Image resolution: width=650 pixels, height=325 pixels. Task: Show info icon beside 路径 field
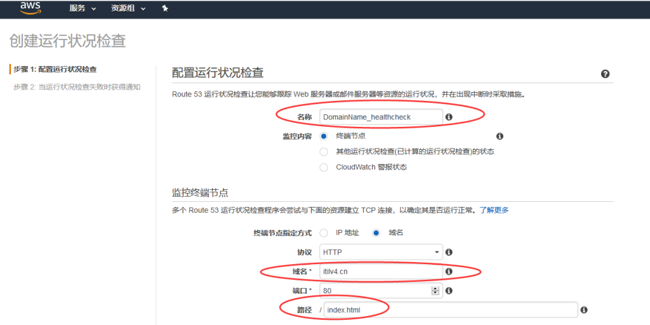584,310
